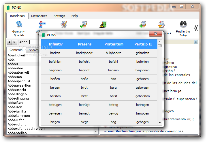Screen dimensions: 207x143
Task: Click the search field containing Abbau
Action: pos(29,42)
